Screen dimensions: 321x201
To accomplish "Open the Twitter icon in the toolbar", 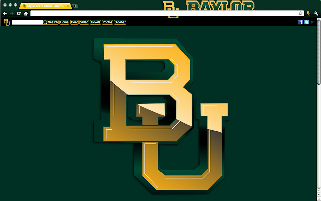I will (306, 22).
